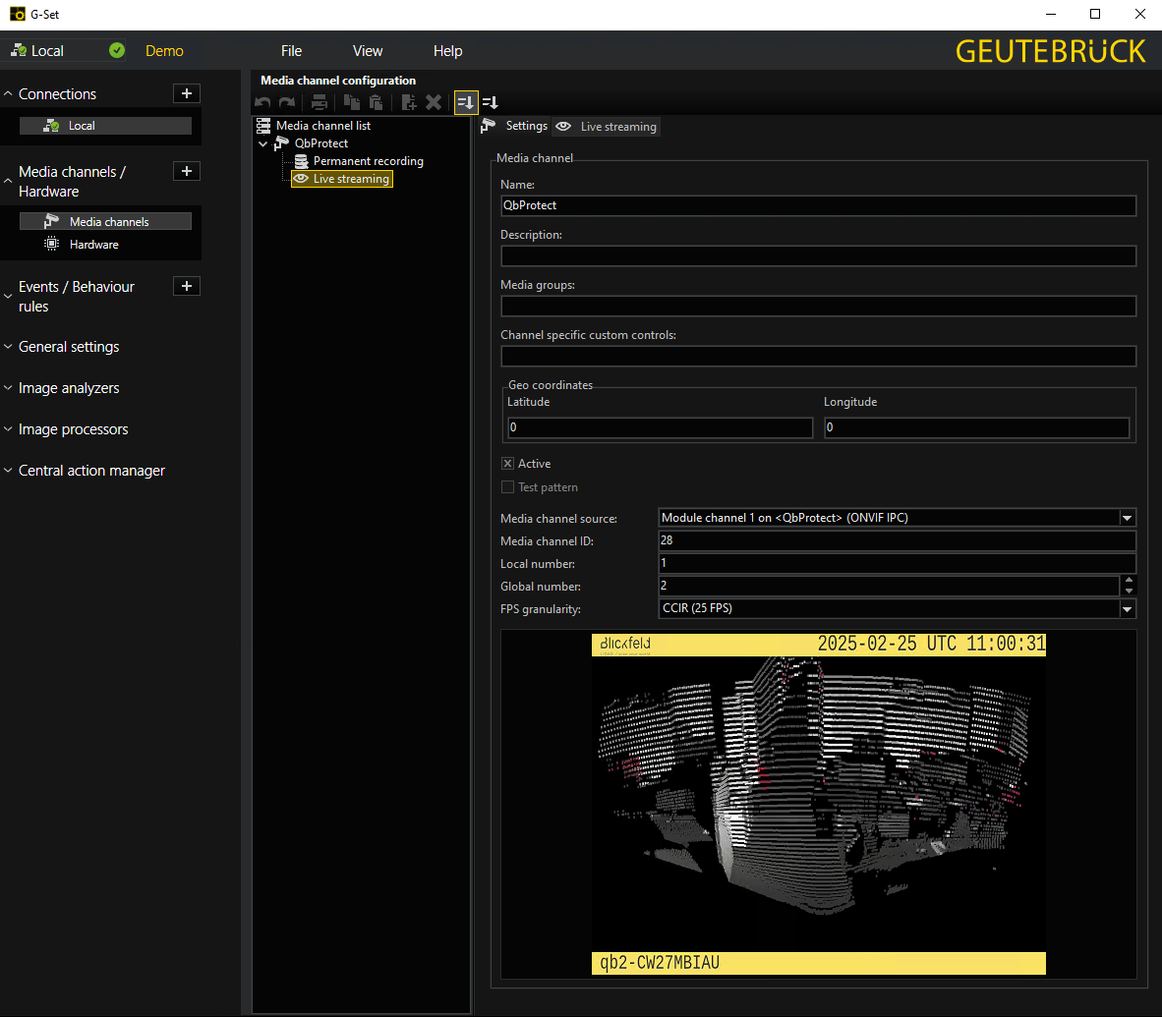This screenshot has height=1017, width=1162.
Task: Click into the Description input field
Action: (818, 255)
